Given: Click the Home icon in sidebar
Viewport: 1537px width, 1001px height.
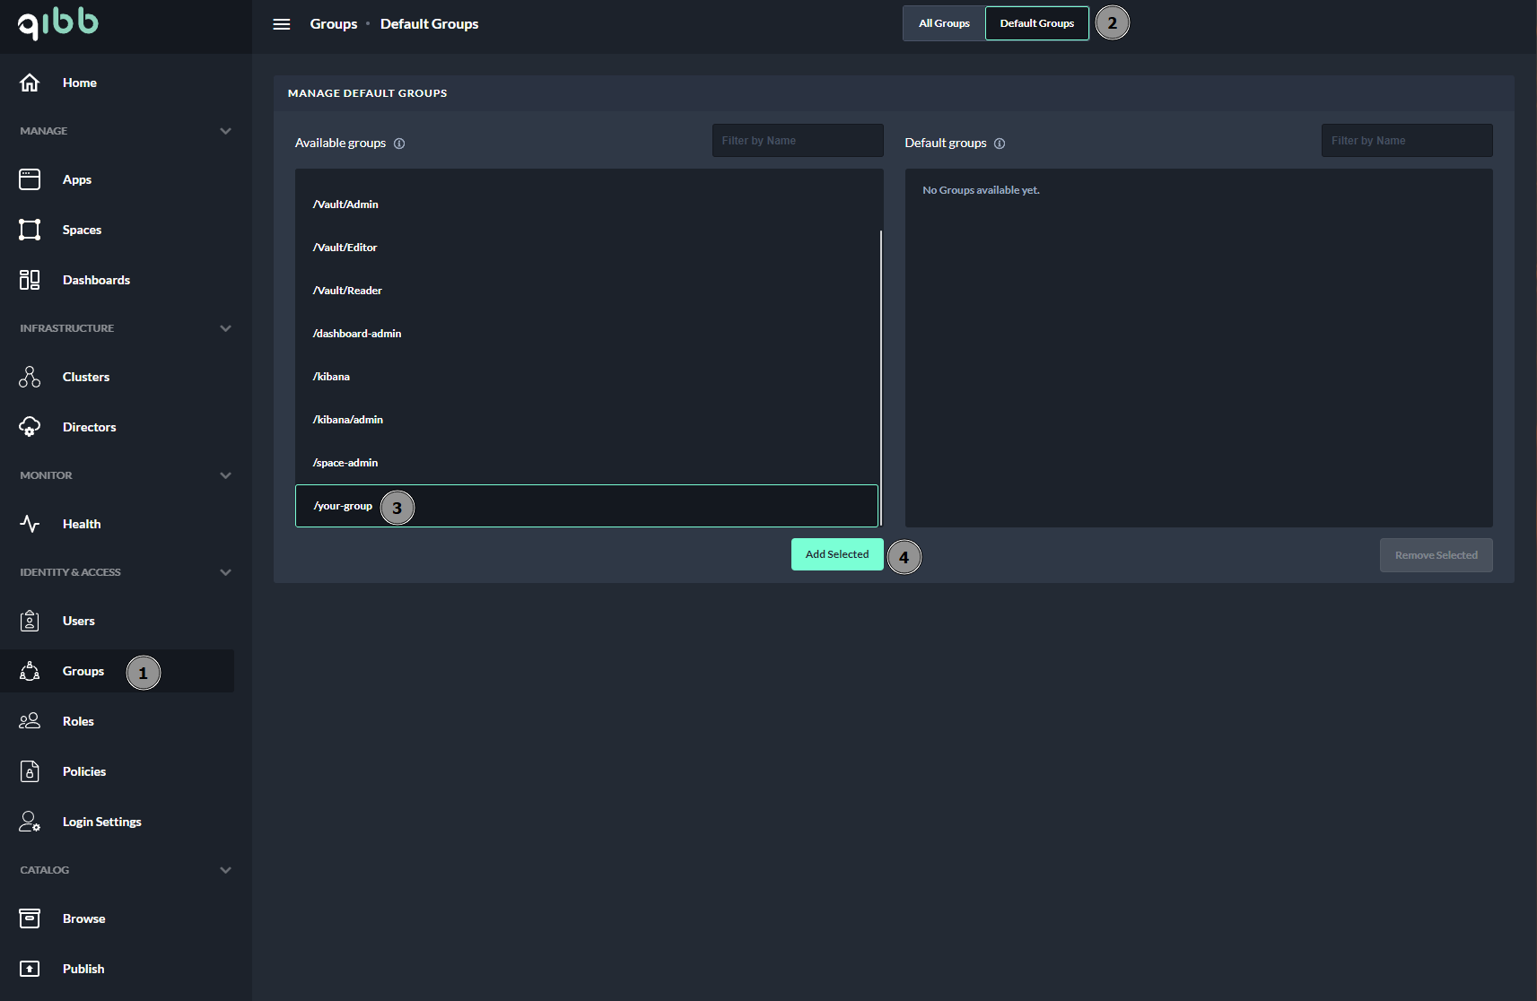Looking at the screenshot, I should pos(30,83).
